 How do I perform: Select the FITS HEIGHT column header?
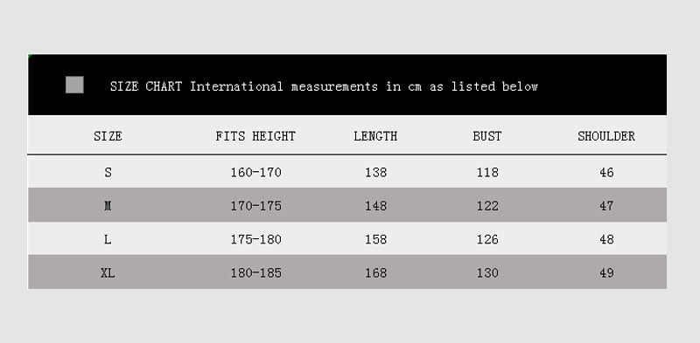[x=255, y=136]
